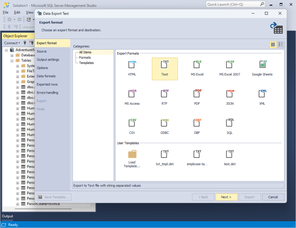The width and height of the screenshot is (296, 228).
Task: Switch to list view mode
Action: click(281, 44)
